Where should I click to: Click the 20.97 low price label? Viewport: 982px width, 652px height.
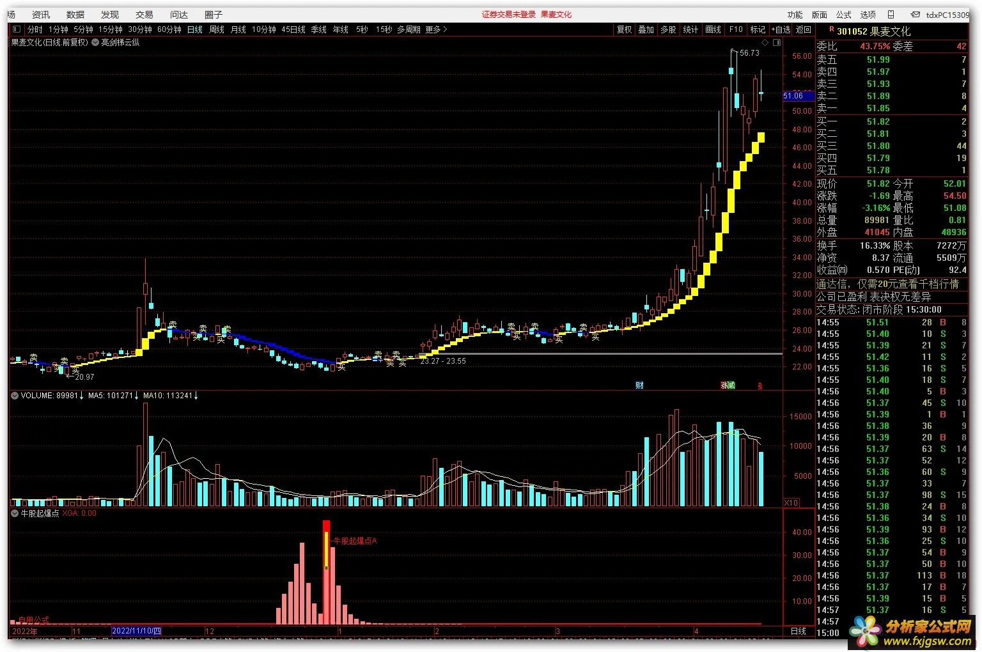(84, 377)
